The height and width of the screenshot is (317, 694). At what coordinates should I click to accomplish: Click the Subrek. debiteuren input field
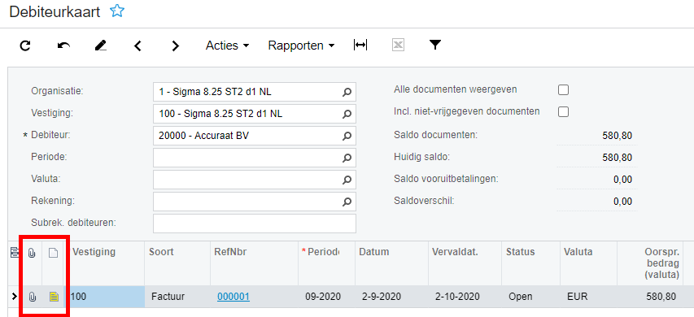(x=255, y=224)
